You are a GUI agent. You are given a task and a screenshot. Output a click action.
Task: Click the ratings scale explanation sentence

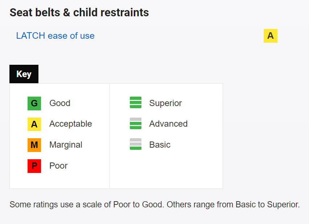(154, 204)
